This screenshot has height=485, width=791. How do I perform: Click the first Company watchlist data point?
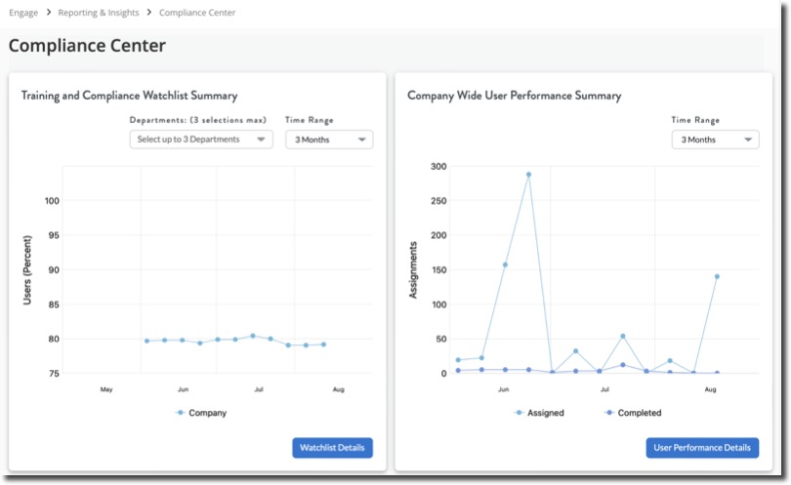pyautogui.click(x=146, y=341)
